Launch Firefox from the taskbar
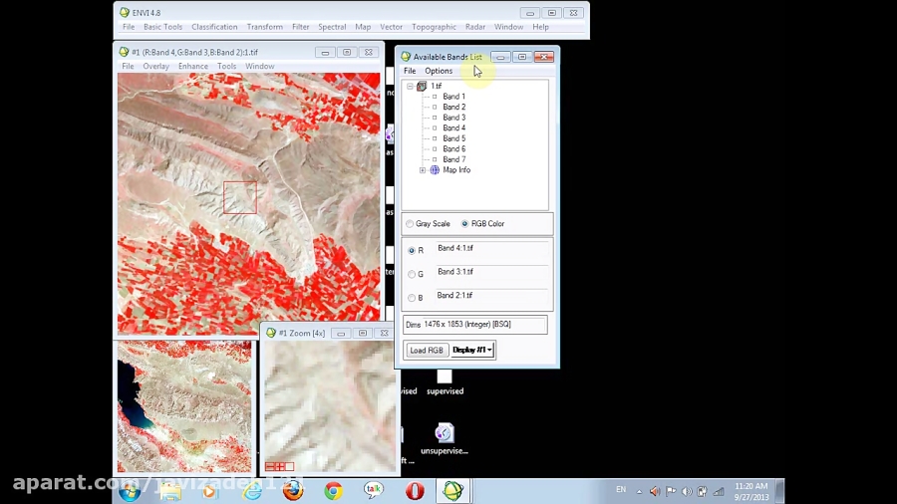897x504 pixels. [292, 491]
